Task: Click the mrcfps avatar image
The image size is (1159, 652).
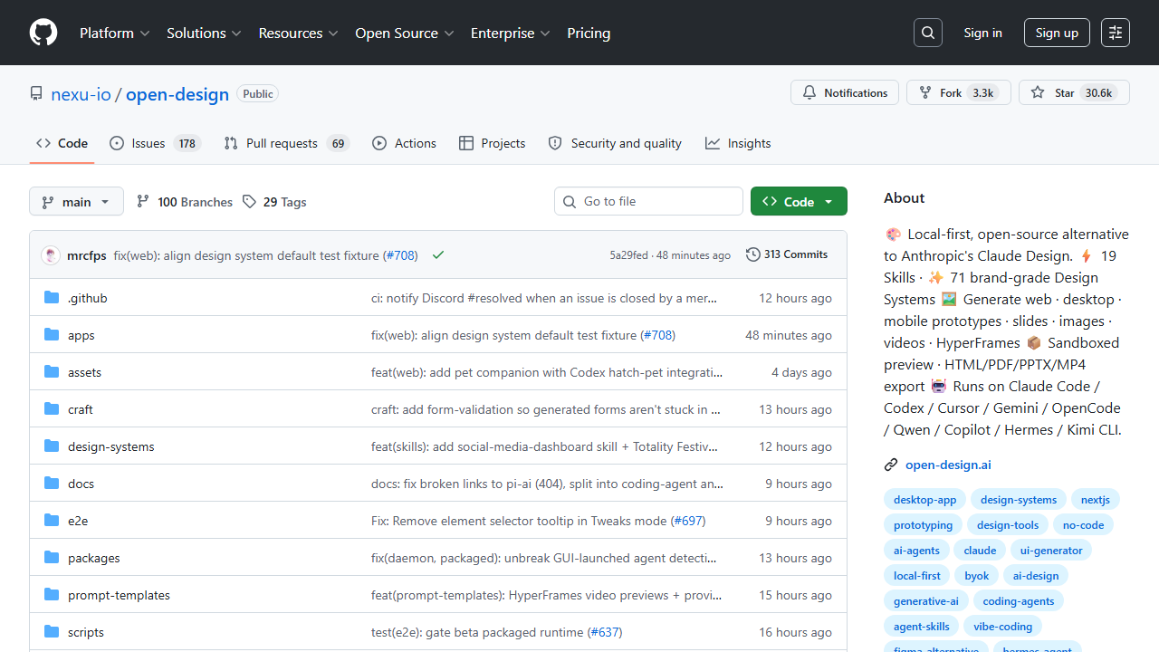Action: (51, 255)
